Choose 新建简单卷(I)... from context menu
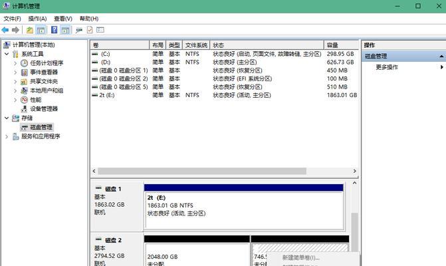The image size is (446, 266). (301, 258)
